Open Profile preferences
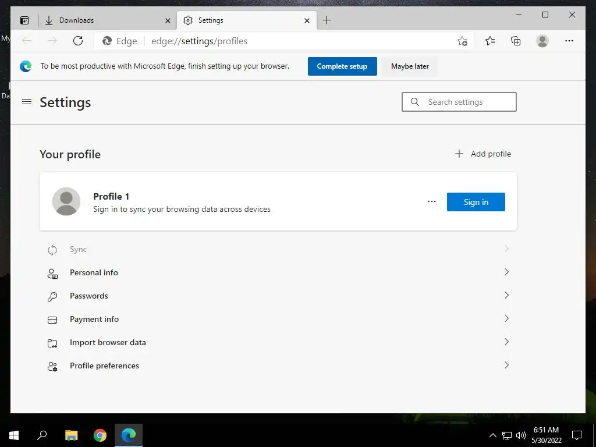 pyautogui.click(x=278, y=366)
